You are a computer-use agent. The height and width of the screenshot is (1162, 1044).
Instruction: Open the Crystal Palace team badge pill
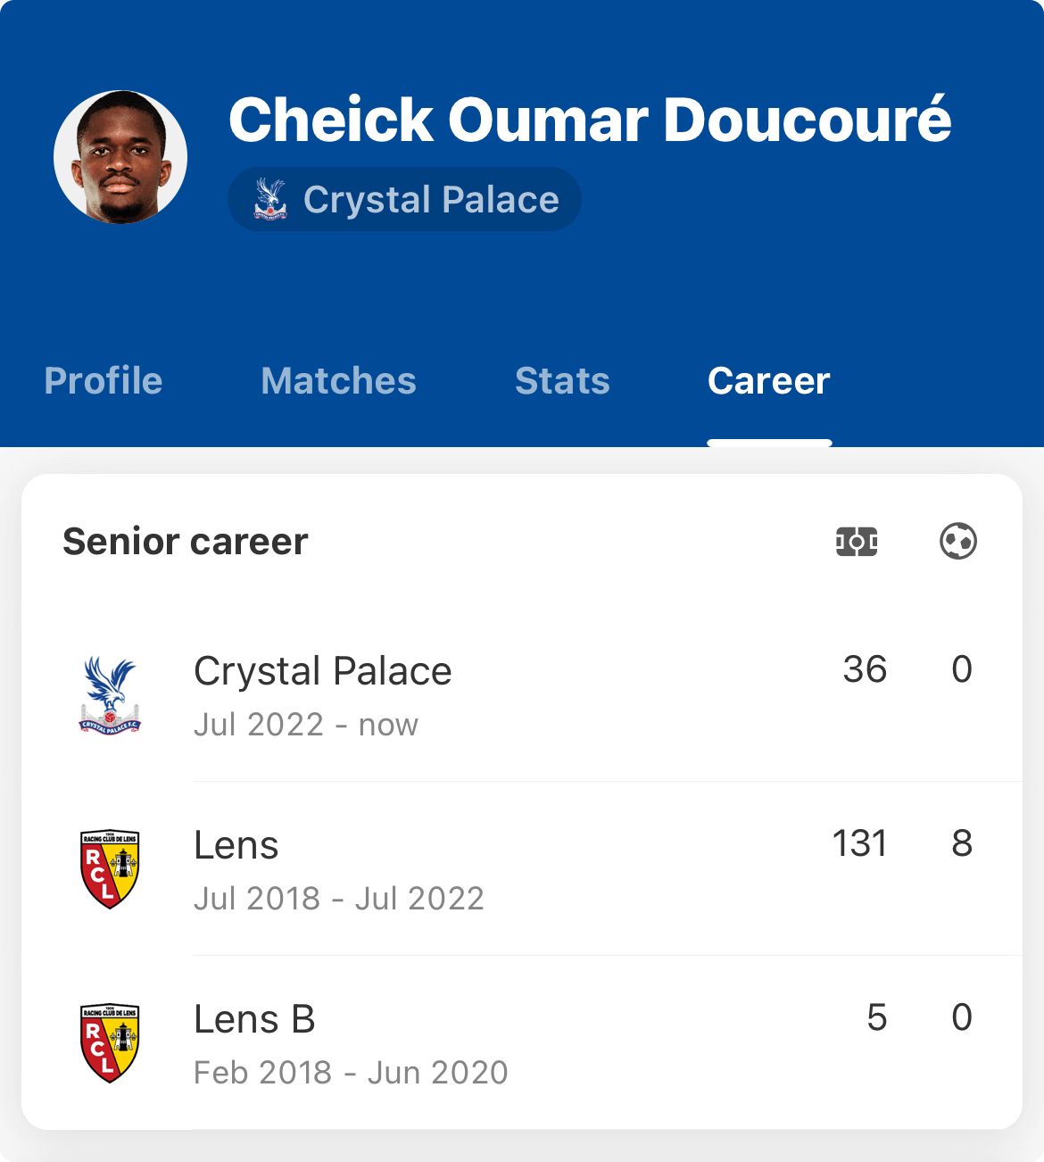pyautogui.click(x=404, y=199)
